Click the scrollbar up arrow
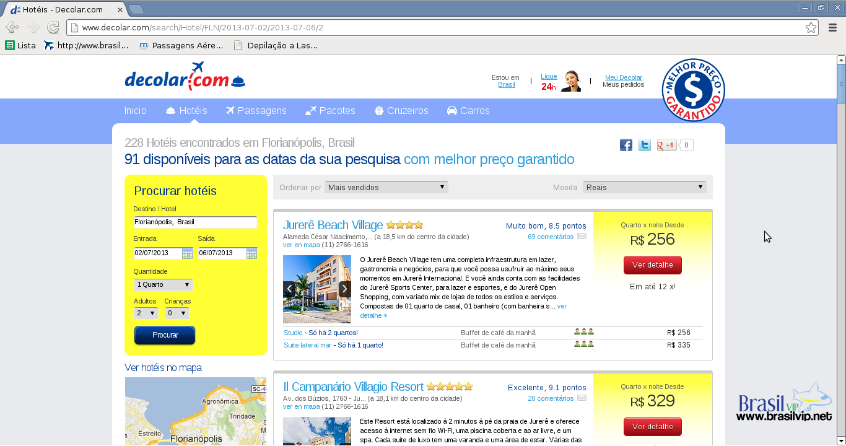846x446 pixels. [x=841, y=60]
